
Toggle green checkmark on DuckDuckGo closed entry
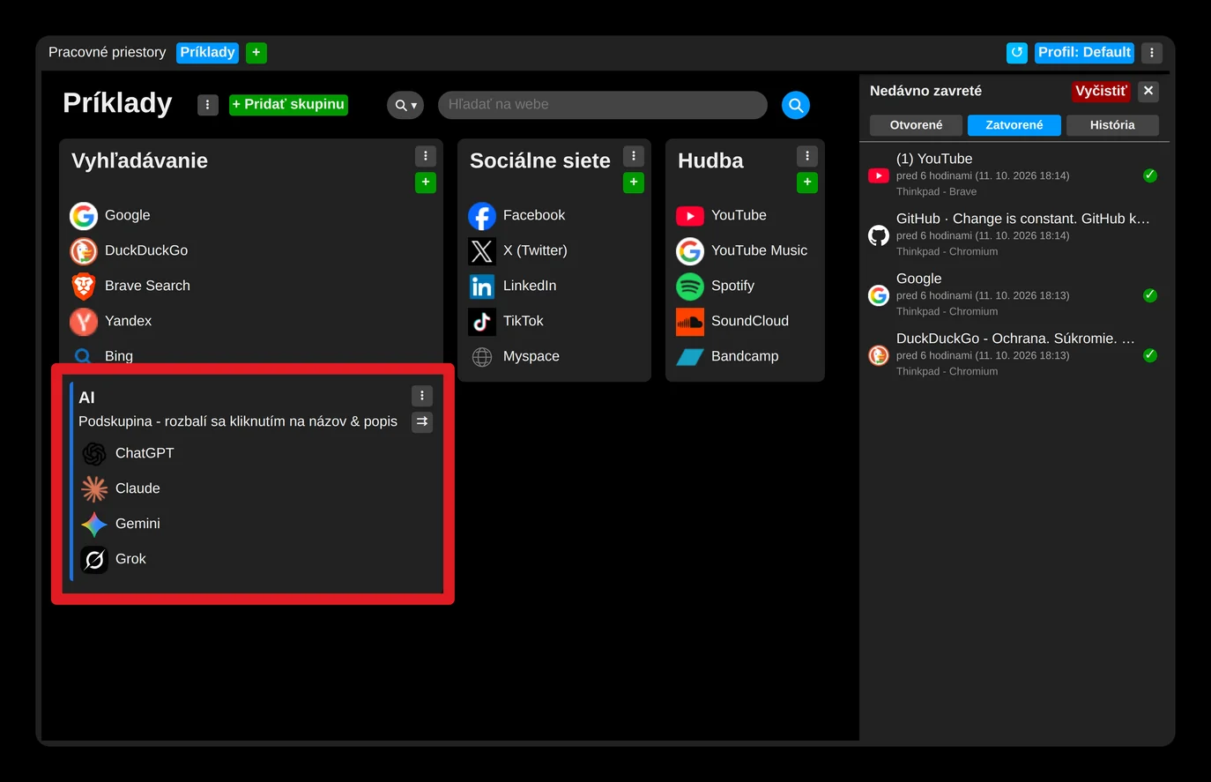1149,355
